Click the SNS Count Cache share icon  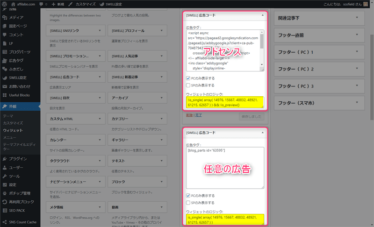coord(5,222)
